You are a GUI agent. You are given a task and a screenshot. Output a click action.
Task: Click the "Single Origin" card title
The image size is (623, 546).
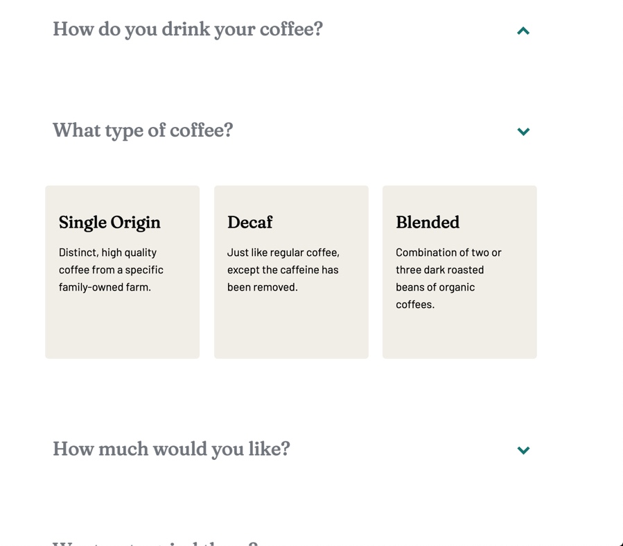109,222
